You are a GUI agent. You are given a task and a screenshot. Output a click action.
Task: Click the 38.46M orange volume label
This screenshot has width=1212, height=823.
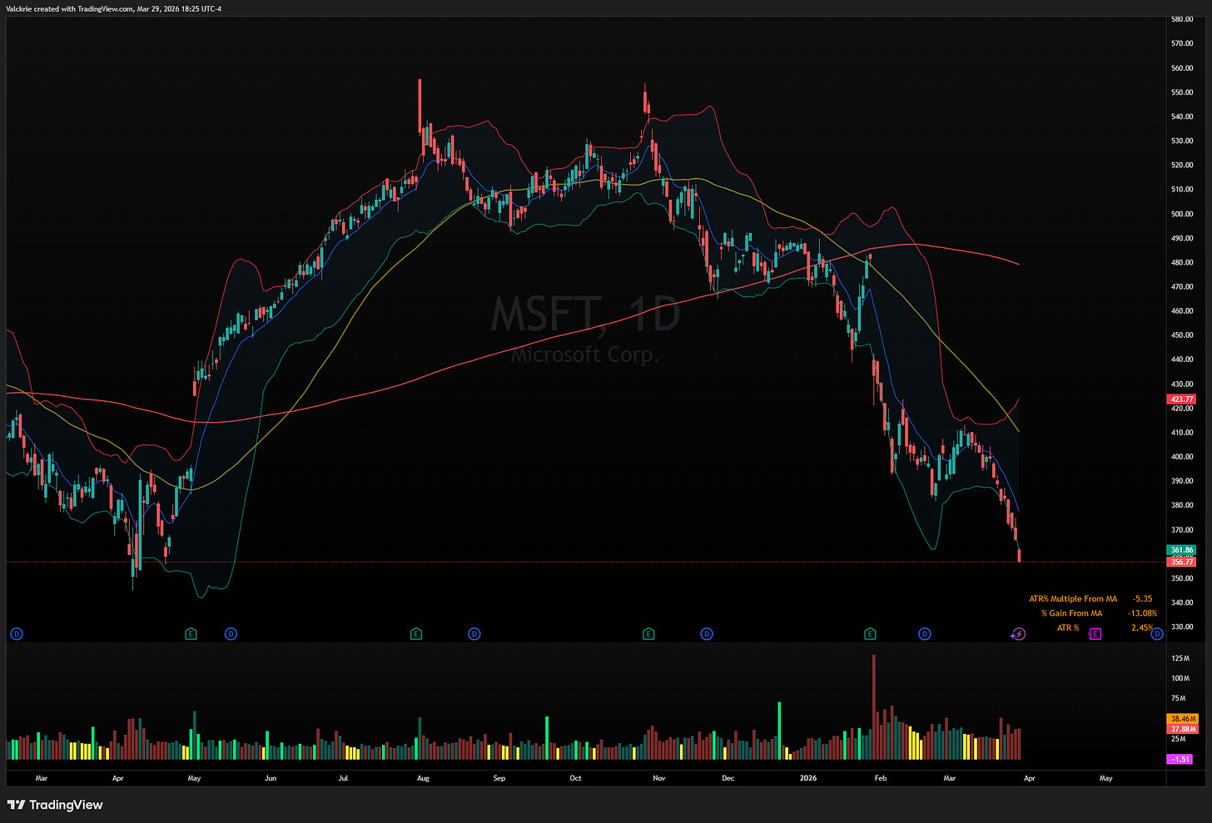[1183, 718]
